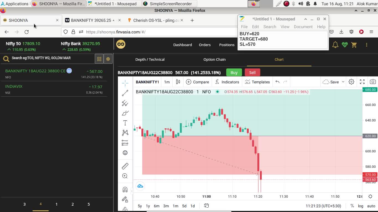Select the XABCD pattern tool
378x212 pixels.
tap(125, 133)
